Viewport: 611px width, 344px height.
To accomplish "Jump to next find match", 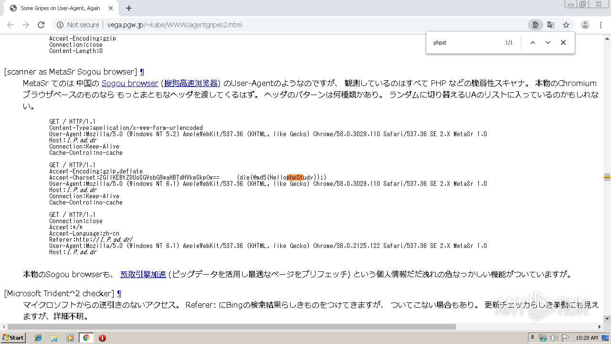I will pyautogui.click(x=548, y=43).
